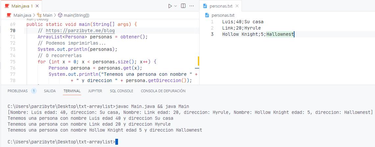
Task: Split the editor with the layout icon
Action: (183, 6)
